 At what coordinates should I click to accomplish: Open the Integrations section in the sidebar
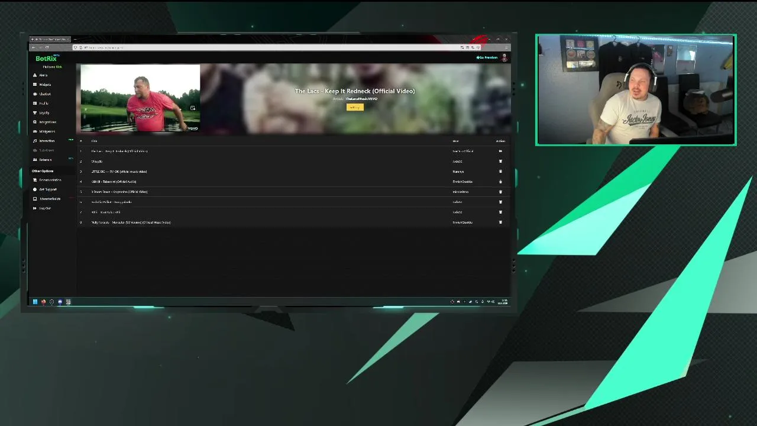tap(47, 122)
